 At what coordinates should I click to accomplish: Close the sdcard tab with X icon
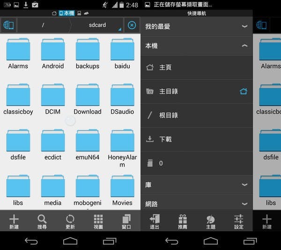[132, 25]
